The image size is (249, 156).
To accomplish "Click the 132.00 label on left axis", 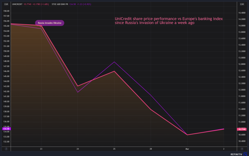I will point(6,142).
